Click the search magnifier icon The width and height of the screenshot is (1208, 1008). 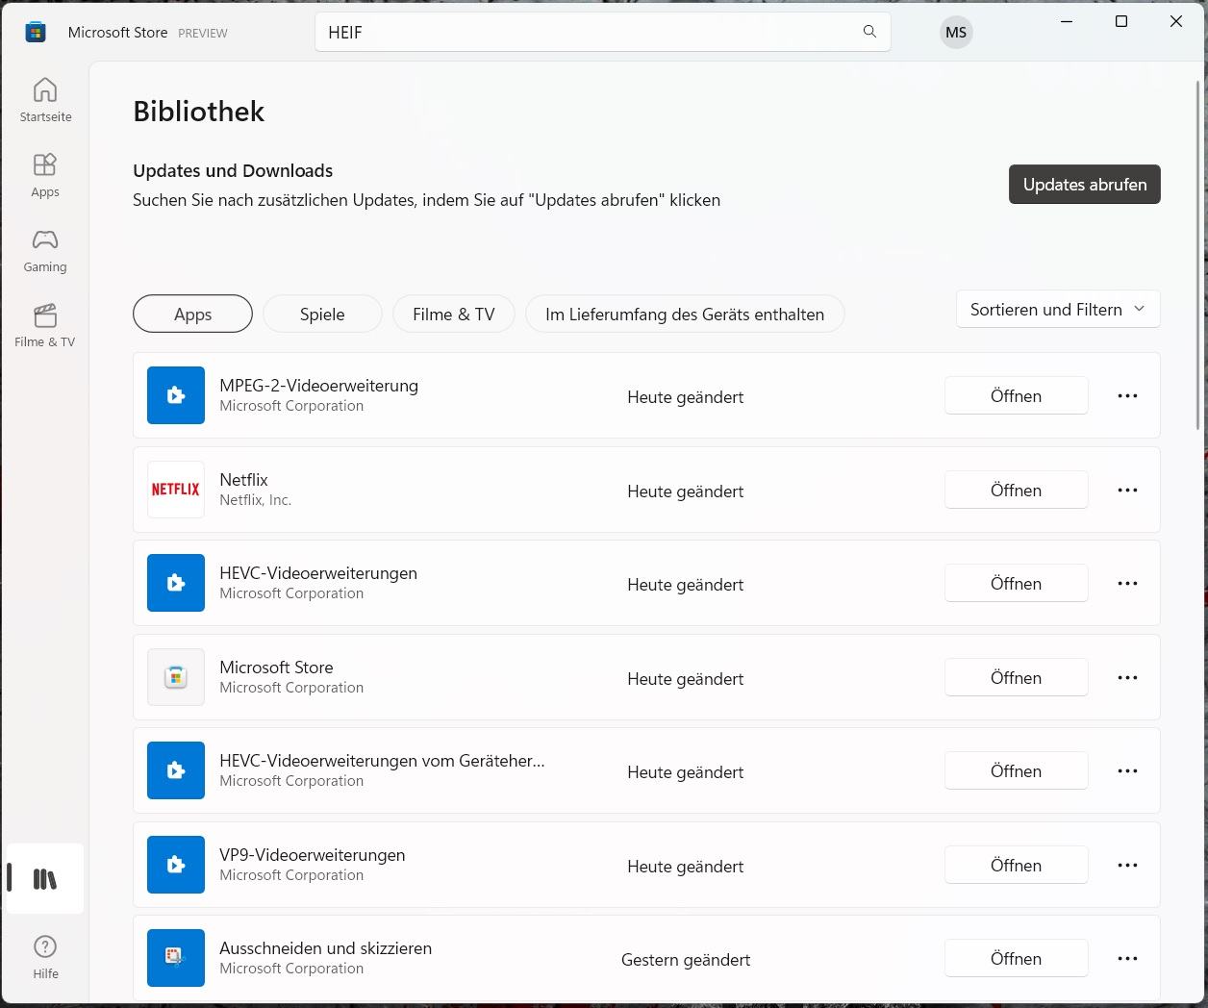pos(869,32)
